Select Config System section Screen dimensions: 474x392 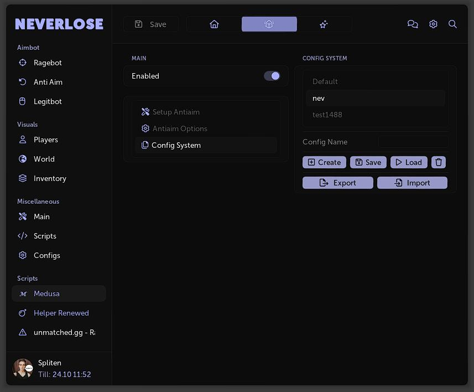click(x=206, y=145)
